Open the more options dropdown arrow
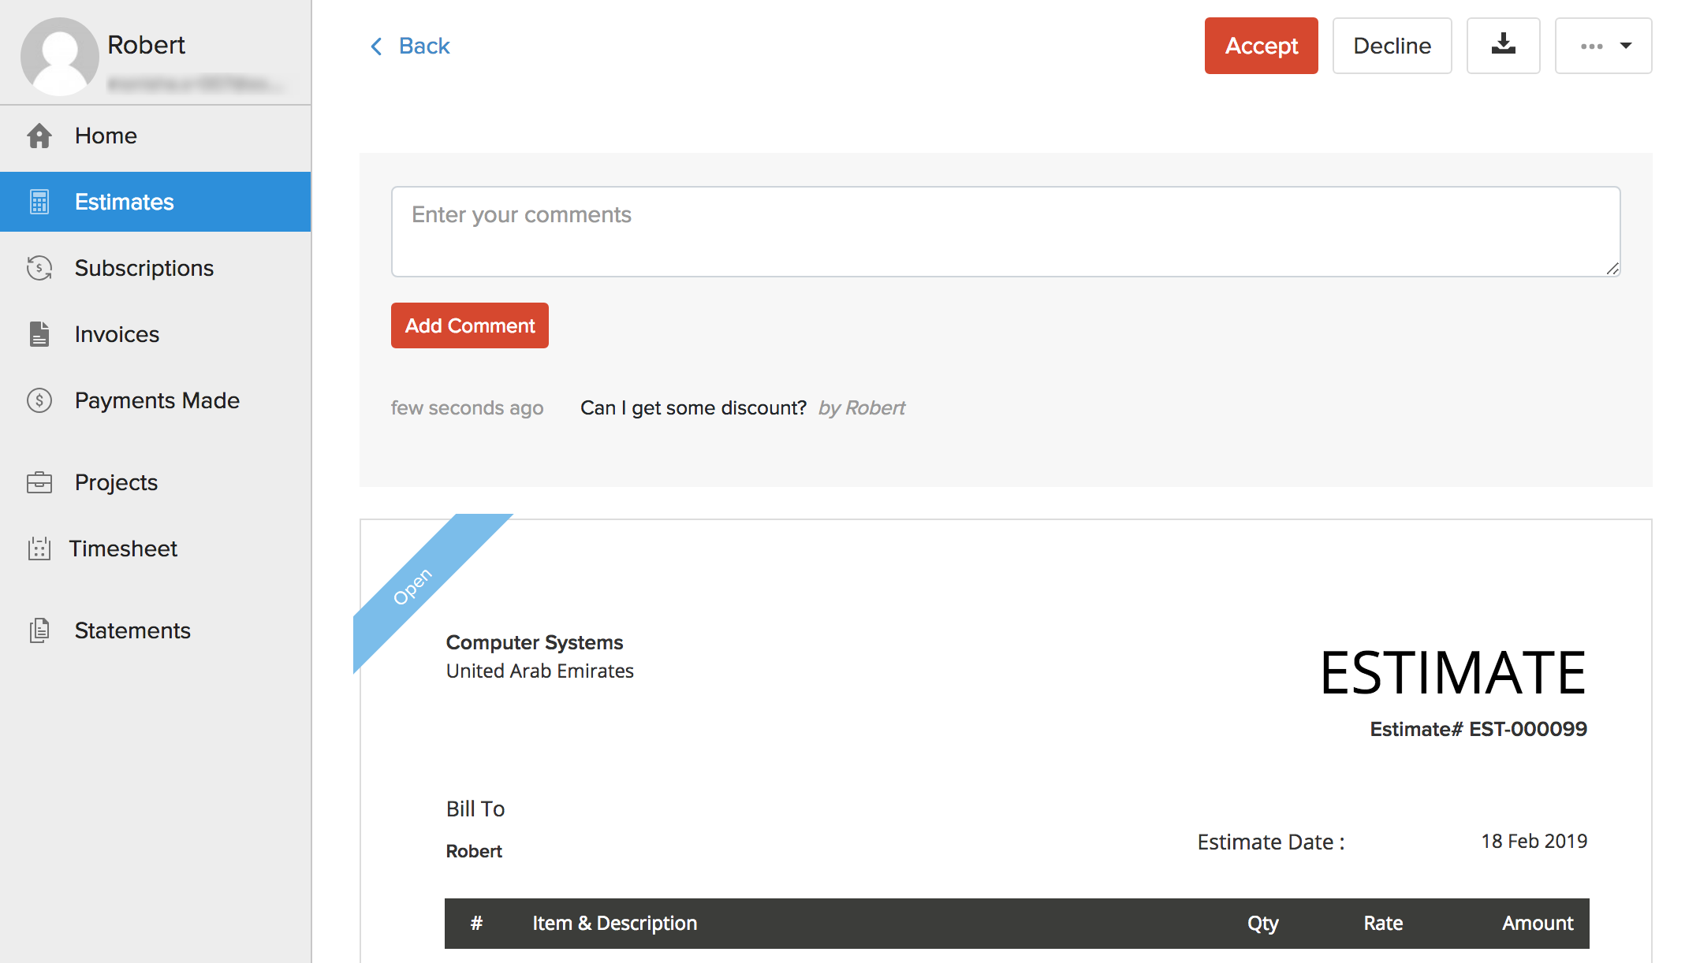 (x=1626, y=46)
